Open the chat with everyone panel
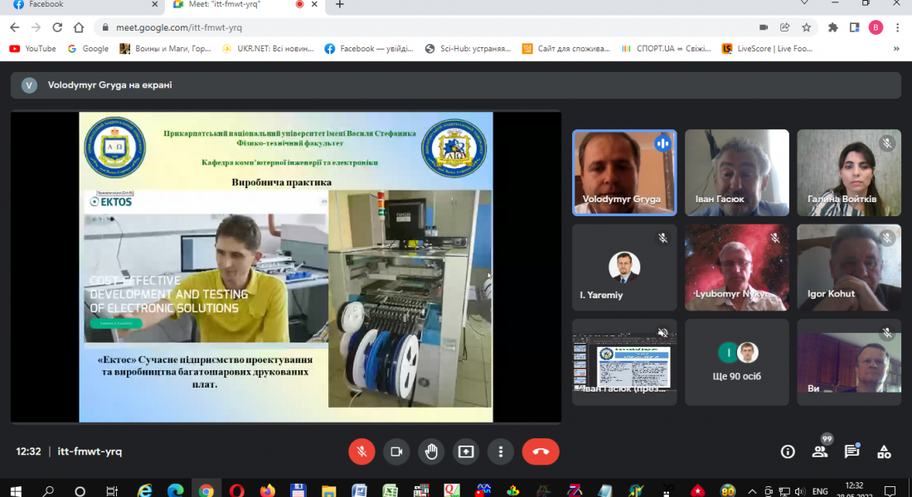 point(851,451)
